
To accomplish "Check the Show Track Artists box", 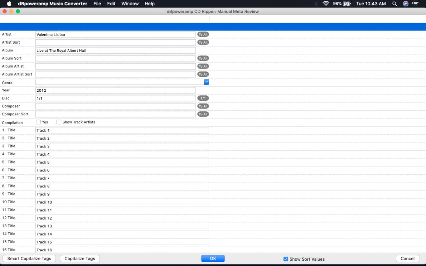I will [59, 122].
